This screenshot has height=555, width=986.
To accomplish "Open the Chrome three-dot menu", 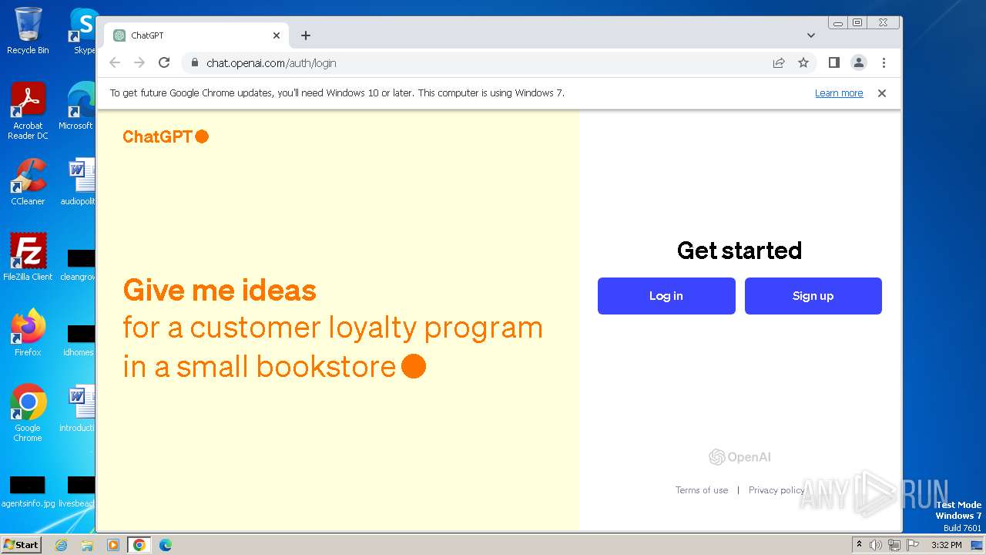I will tap(884, 62).
